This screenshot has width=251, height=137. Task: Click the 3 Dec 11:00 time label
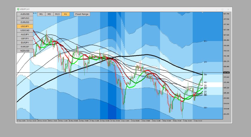coord(156,121)
